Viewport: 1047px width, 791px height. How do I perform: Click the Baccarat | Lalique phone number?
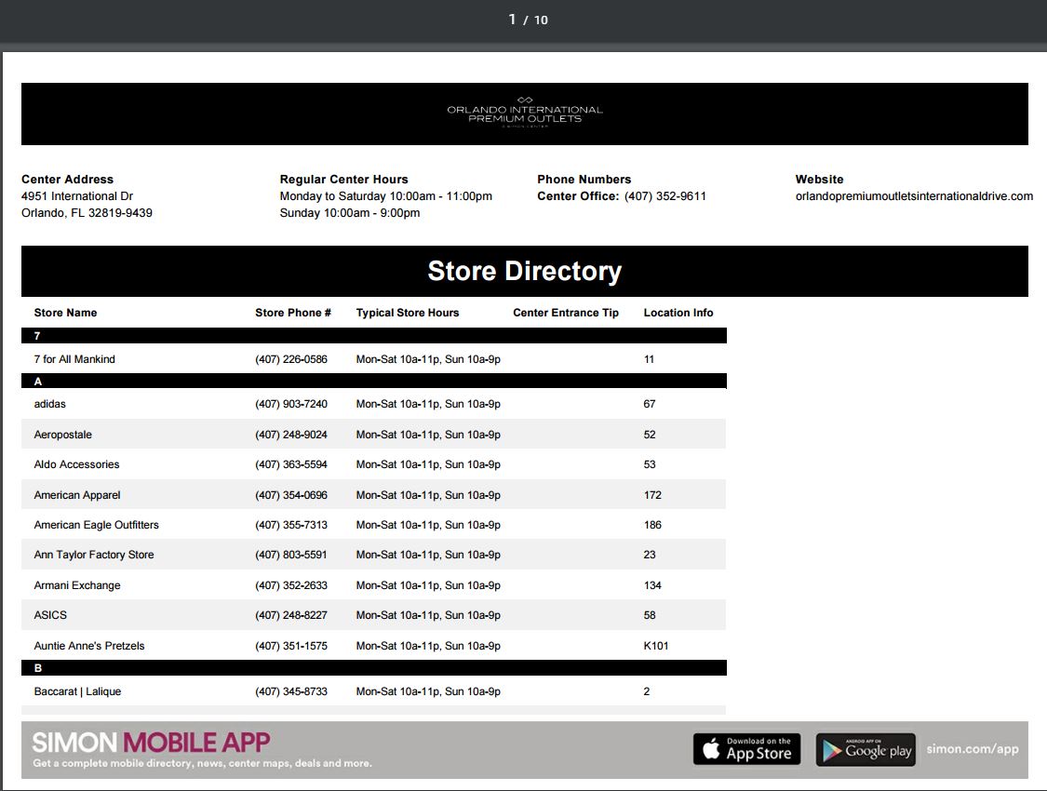290,691
